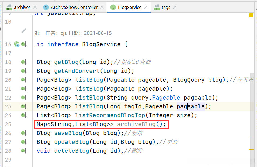This screenshot has height=167, width=257.
Task: Go to getBlog implementation on line 18
Action: pyautogui.click(x=24, y=62)
